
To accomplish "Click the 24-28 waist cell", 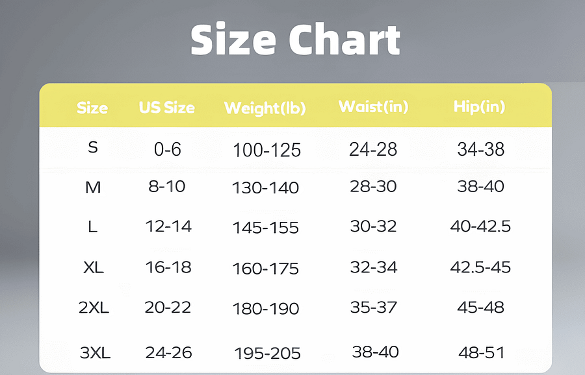I will 373,149.
